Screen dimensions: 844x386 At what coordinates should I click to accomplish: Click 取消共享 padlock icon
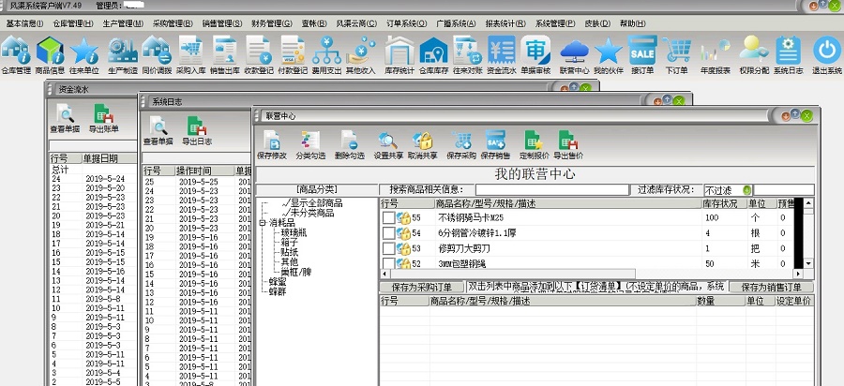(x=423, y=145)
